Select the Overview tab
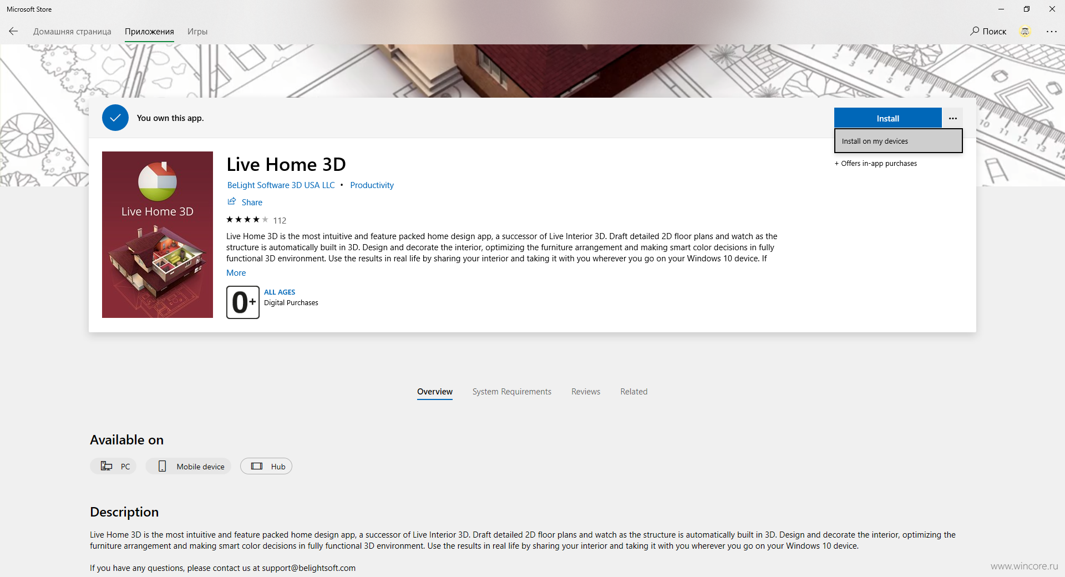 point(435,392)
